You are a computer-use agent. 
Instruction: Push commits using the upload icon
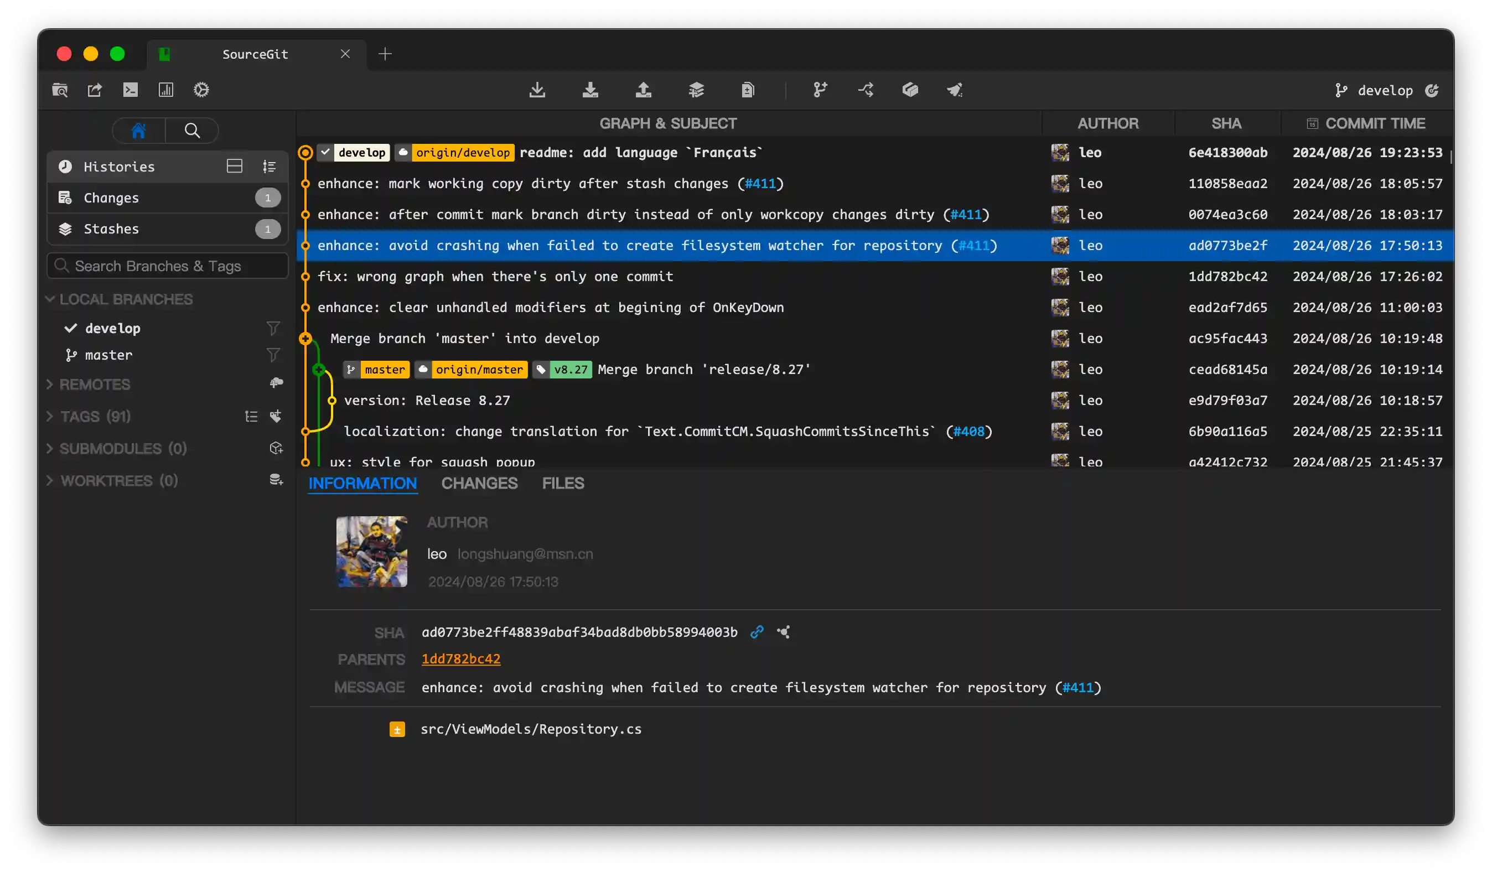point(644,90)
